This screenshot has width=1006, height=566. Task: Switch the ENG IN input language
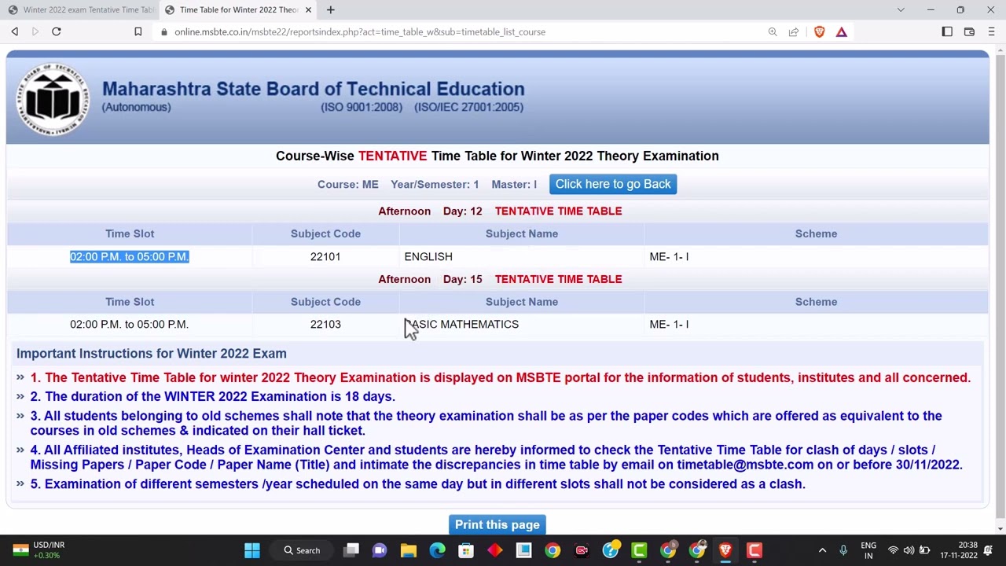pos(868,550)
